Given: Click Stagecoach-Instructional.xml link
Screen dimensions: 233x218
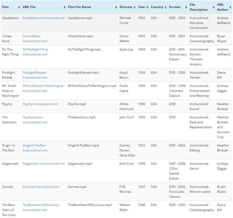Looking at the screenshot, I should (44, 164).
